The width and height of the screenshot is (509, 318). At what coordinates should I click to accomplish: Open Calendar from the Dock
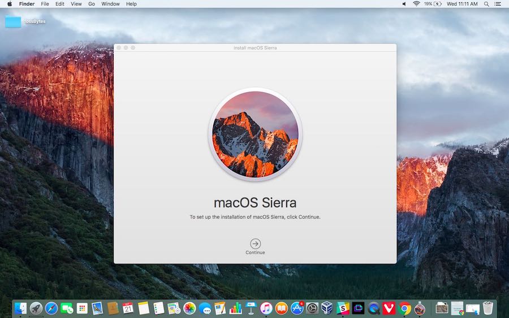tap(128, 308)
